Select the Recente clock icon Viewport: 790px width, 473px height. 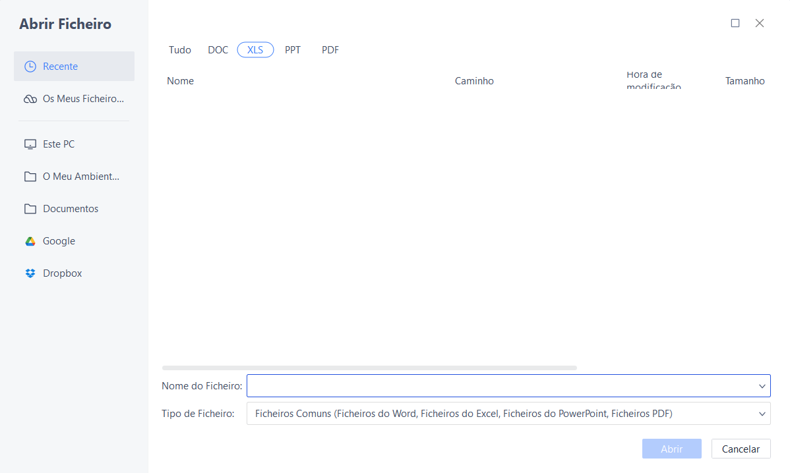point(30,66)
